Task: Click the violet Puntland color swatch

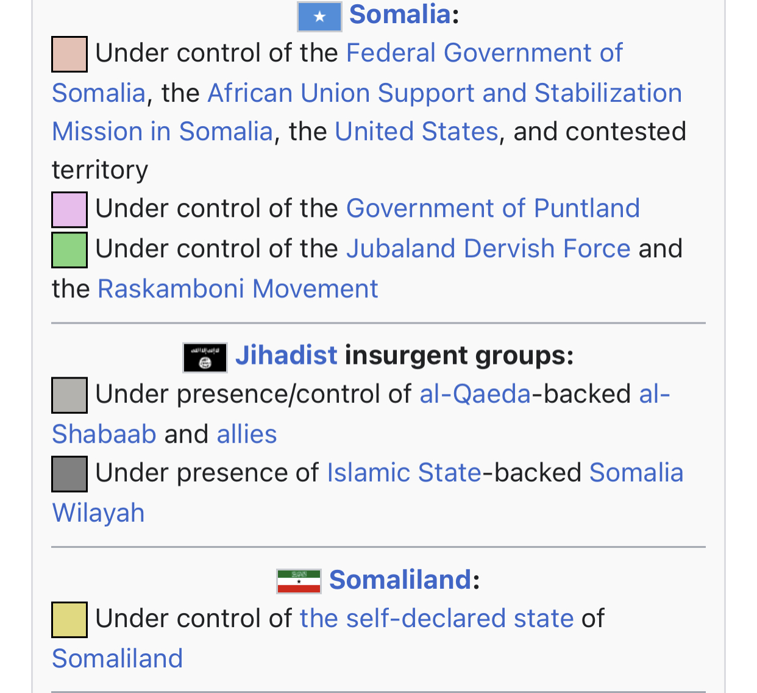Action: point(69,210)
